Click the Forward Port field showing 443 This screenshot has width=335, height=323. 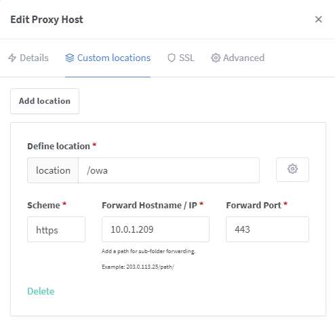[267, 229]
